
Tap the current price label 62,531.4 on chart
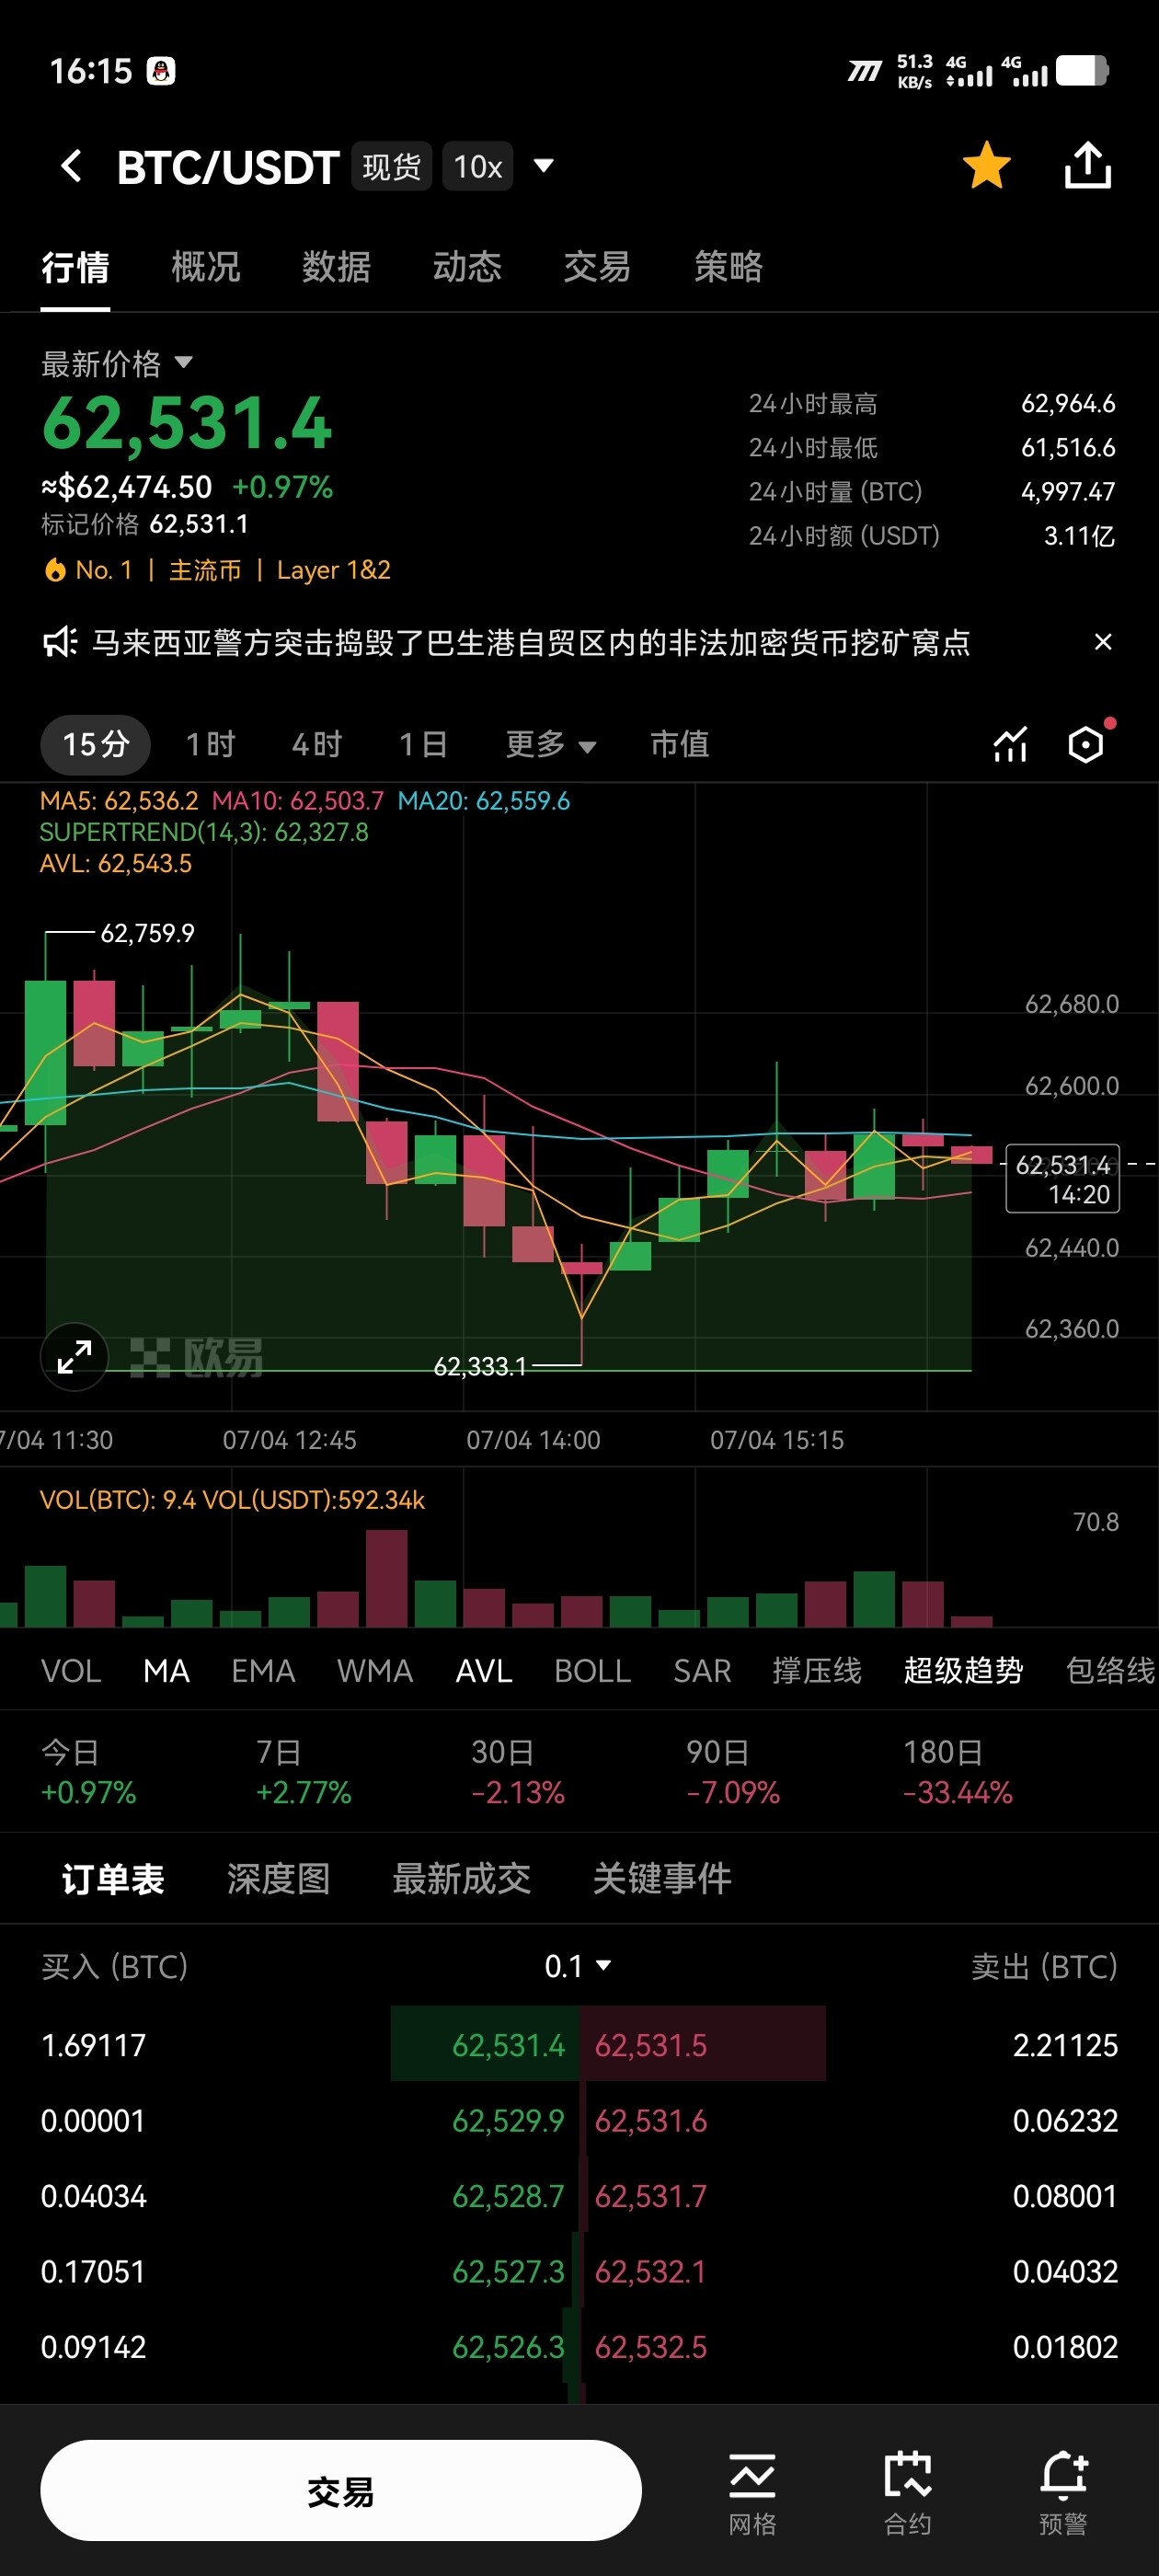(x=1062, y=1178)
